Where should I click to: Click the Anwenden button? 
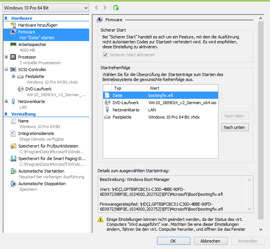(x=248, y=241)
